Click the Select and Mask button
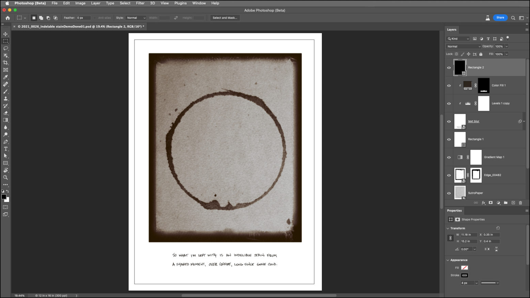 [225, 18]
